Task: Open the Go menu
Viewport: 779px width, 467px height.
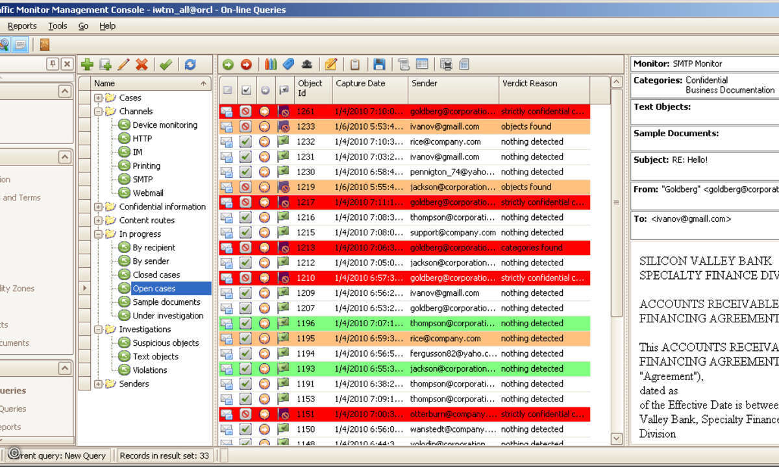Action: point(83,26)
